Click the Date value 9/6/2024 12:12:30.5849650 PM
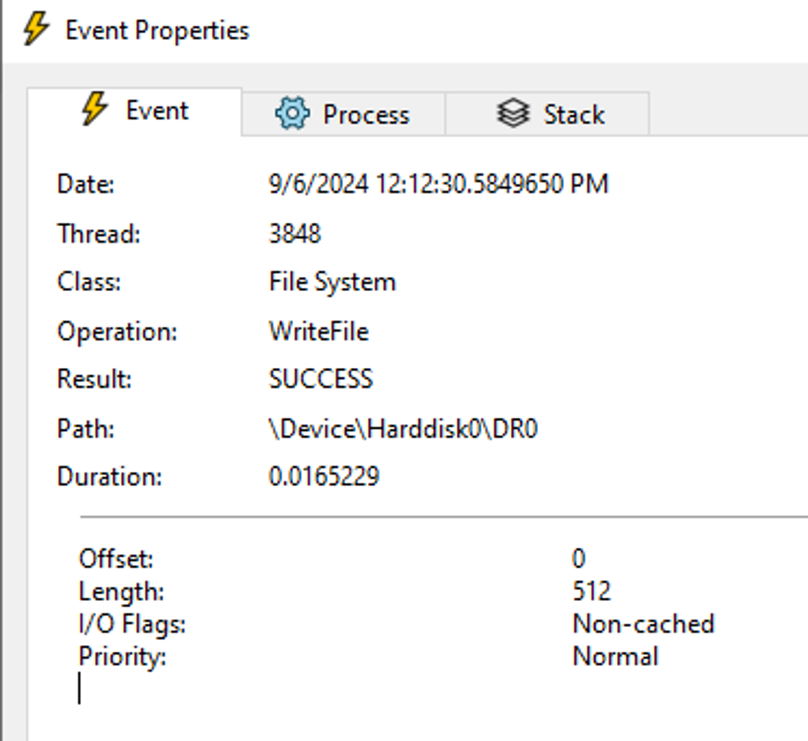808x741 pixels. click(438, 184)
